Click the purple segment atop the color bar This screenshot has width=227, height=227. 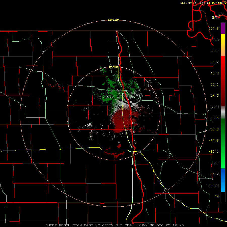[x=223, y=28]
